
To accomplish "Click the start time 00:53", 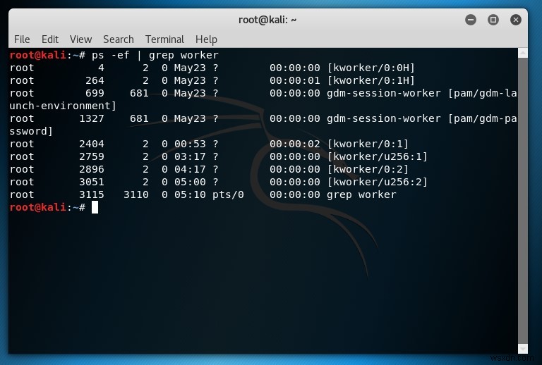I will point(190,144).
